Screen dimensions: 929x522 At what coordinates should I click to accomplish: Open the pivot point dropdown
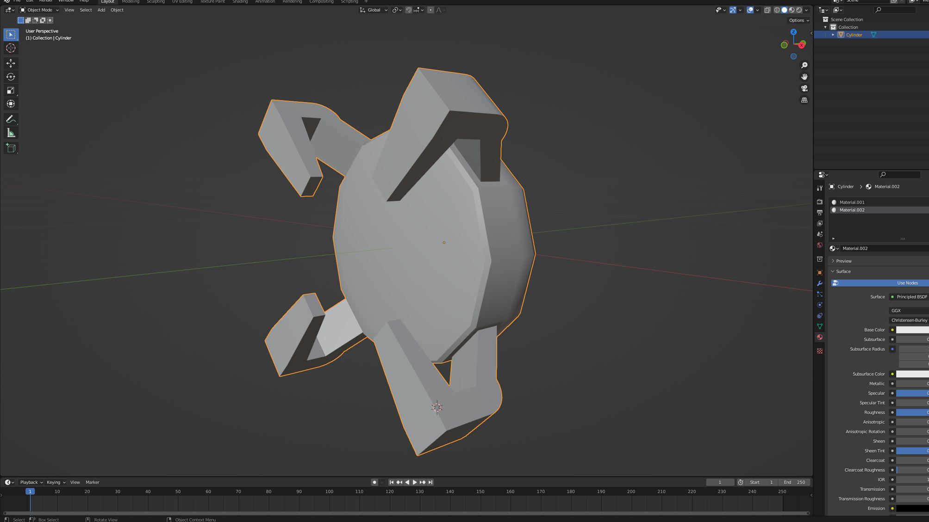[397, 10]
